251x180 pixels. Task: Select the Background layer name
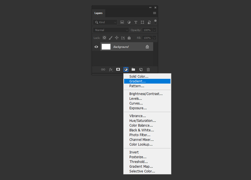[x=121, y=47]
